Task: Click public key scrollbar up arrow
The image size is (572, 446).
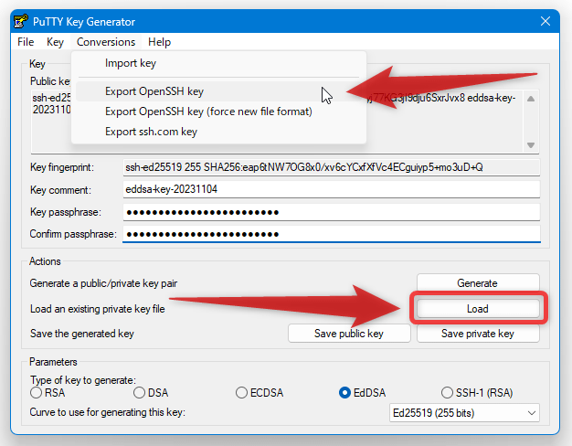Action: click(x=531, y=99)
